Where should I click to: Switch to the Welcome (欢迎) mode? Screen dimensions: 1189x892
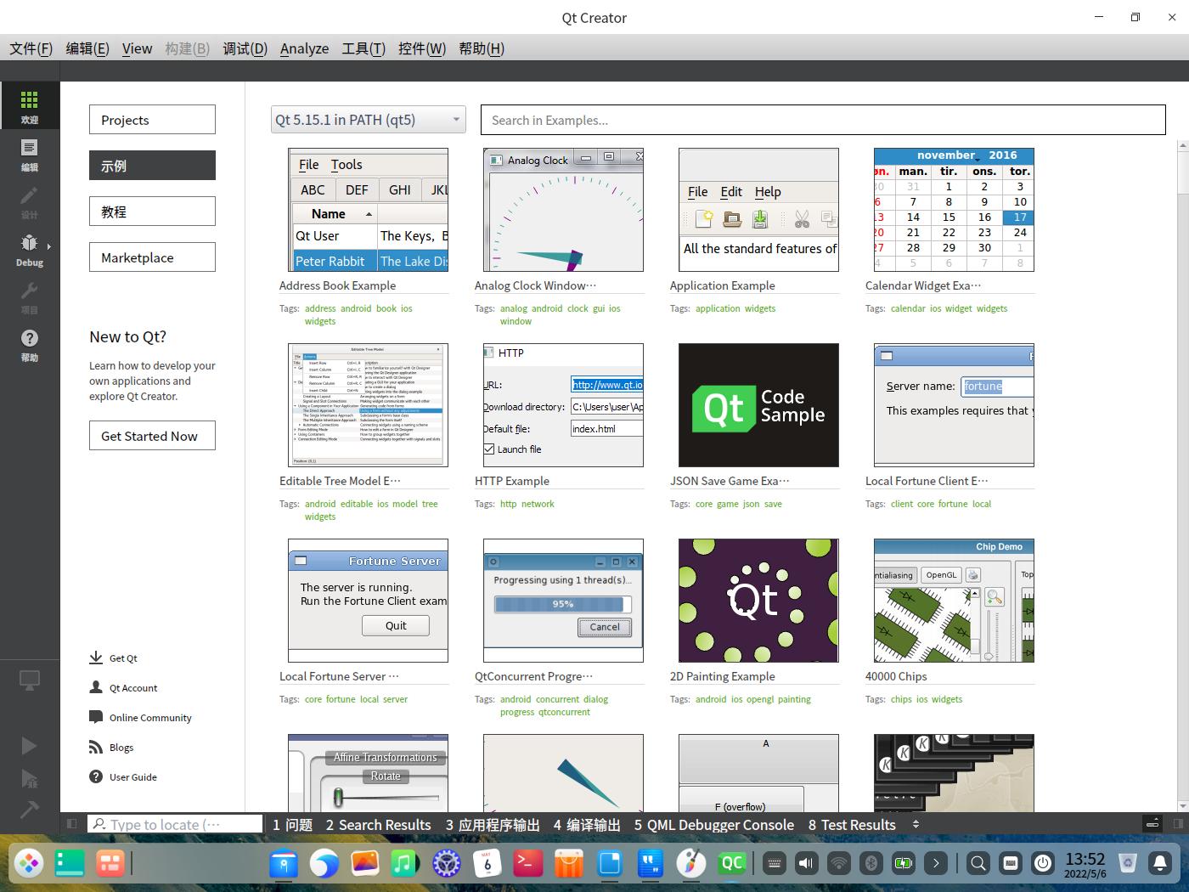coord(30,106)
